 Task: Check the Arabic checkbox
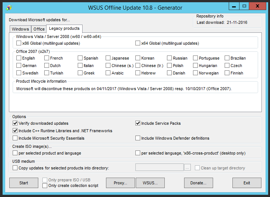(x=108, y=73)
